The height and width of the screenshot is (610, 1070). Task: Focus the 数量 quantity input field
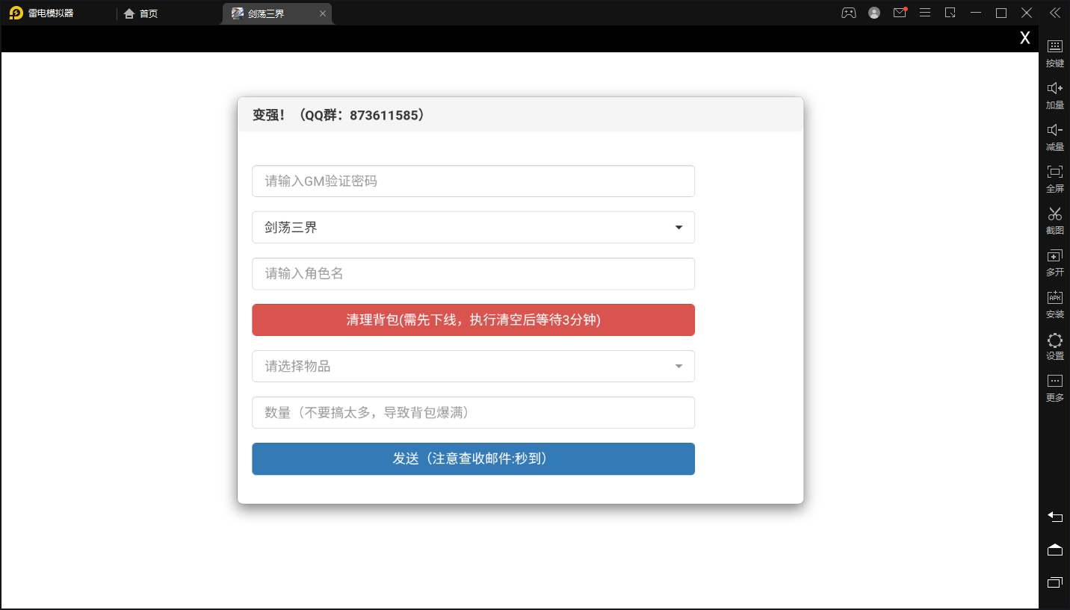point(473,412)
